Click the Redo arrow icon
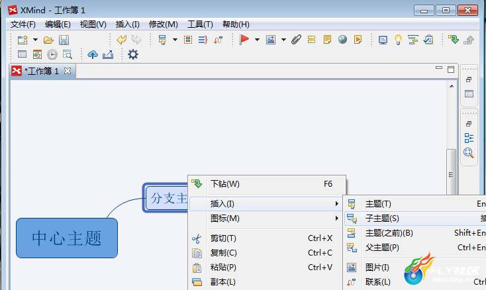This screenshot has height=290, width=486. point(136,40)
